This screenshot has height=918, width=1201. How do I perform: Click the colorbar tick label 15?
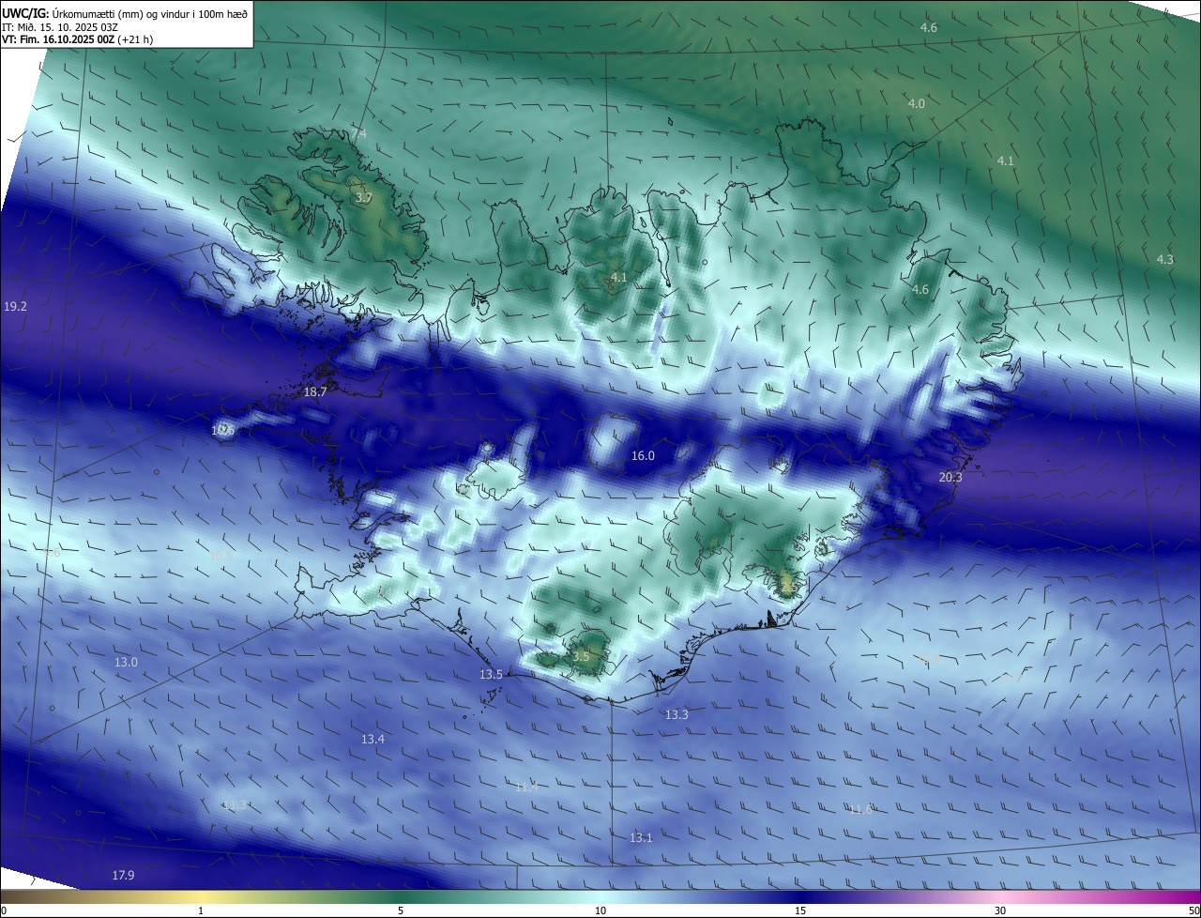pos(800,910)
